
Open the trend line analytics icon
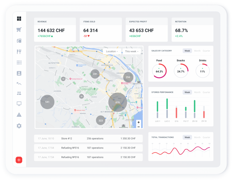(x=19, y=84)
